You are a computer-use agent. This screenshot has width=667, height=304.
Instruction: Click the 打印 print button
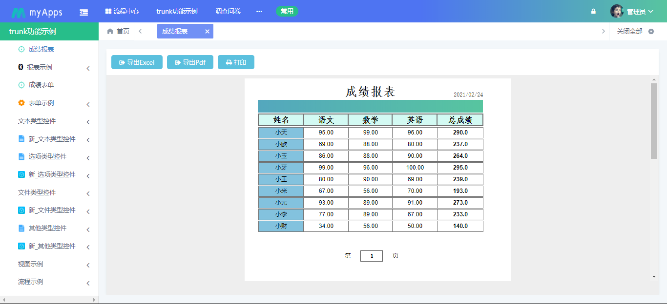(236, 62)
